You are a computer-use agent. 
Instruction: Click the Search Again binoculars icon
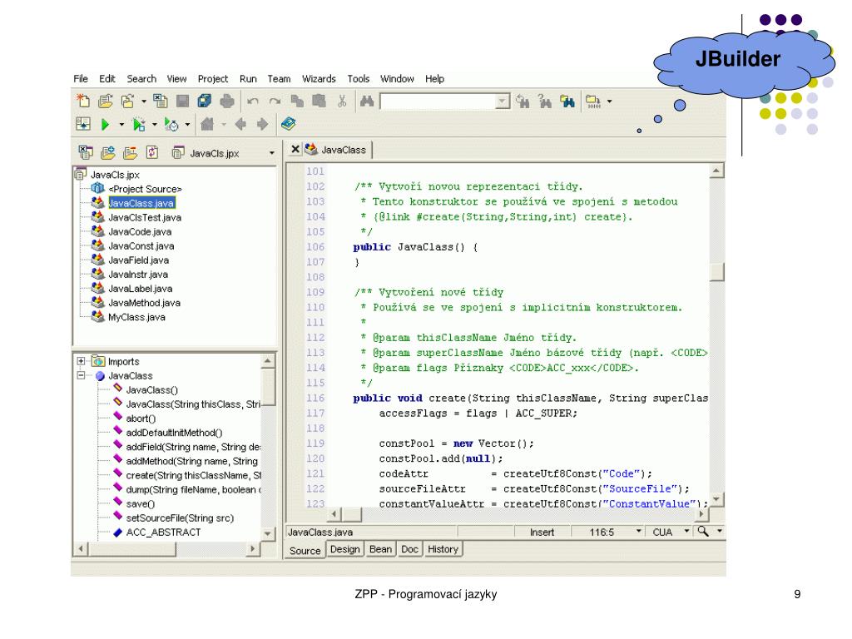(523, 101)
